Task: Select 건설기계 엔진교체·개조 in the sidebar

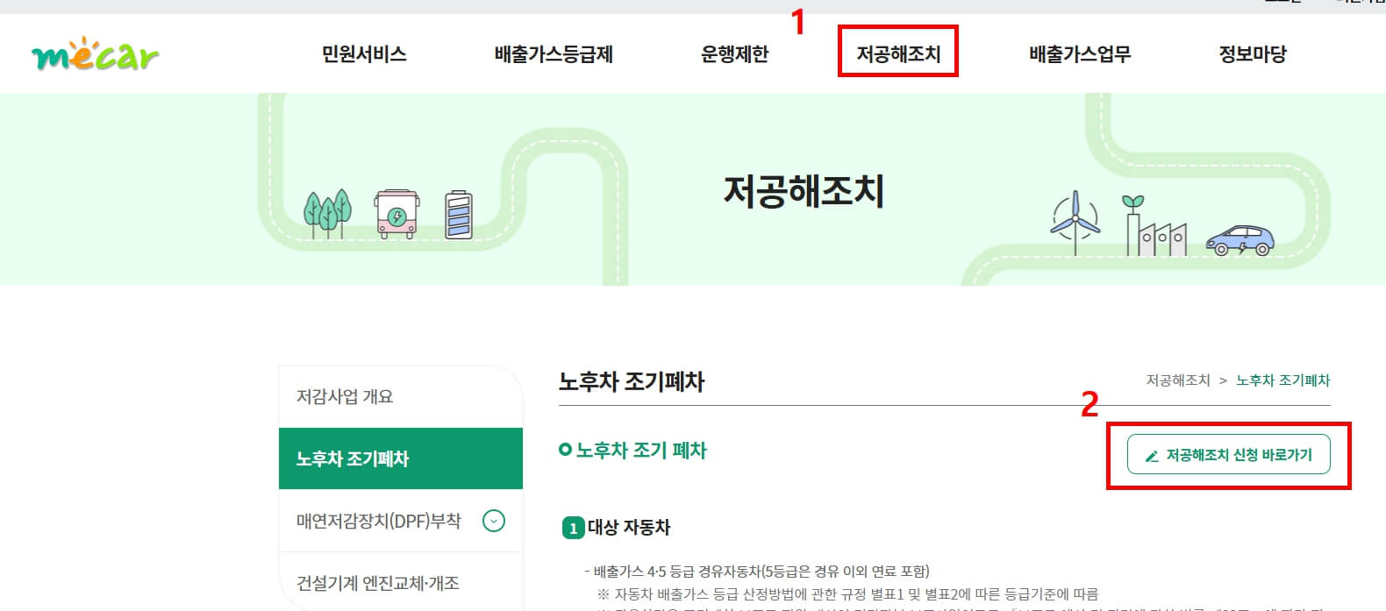Action: point(379,580)
